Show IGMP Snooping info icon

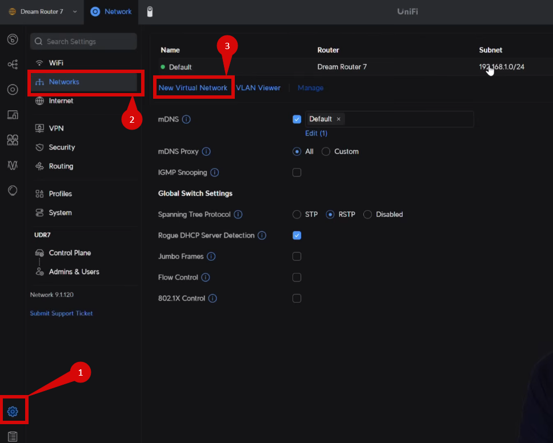(214, 172)
